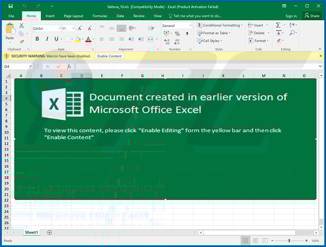
Task: Click the Accounting Number Format icon
Action: point(166,33)
